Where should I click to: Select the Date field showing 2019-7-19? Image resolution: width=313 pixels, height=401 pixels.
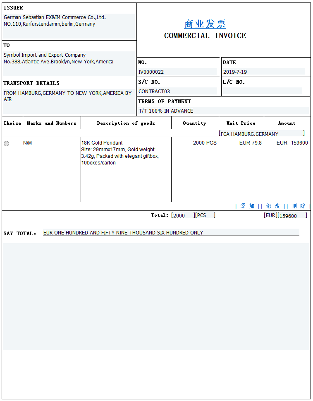click(263, 72)
